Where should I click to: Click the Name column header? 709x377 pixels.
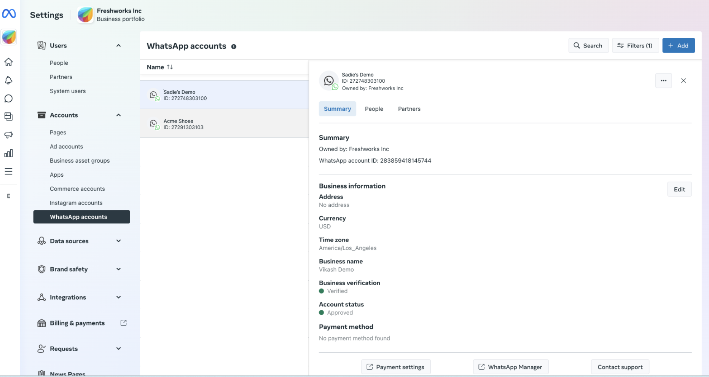155,67
